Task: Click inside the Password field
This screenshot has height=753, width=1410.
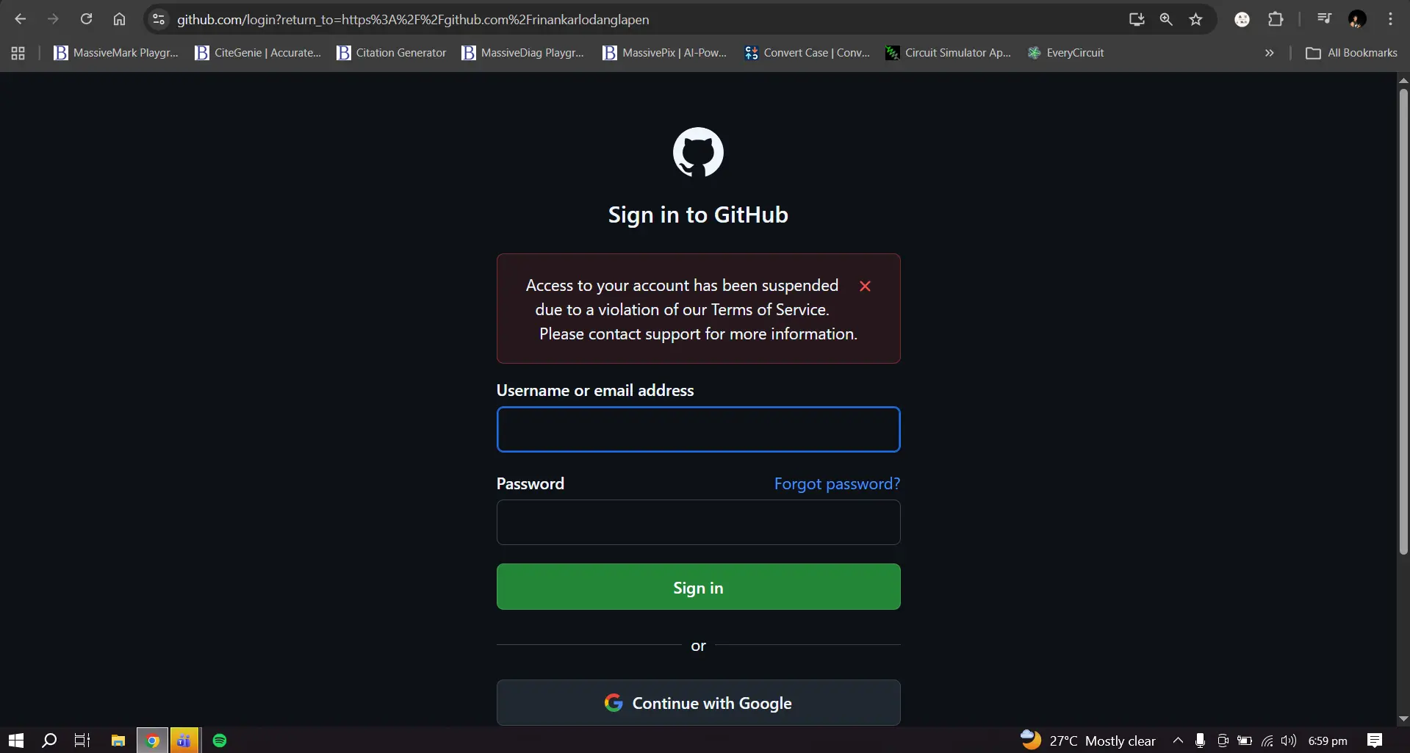Action: [x=698, y=522]
